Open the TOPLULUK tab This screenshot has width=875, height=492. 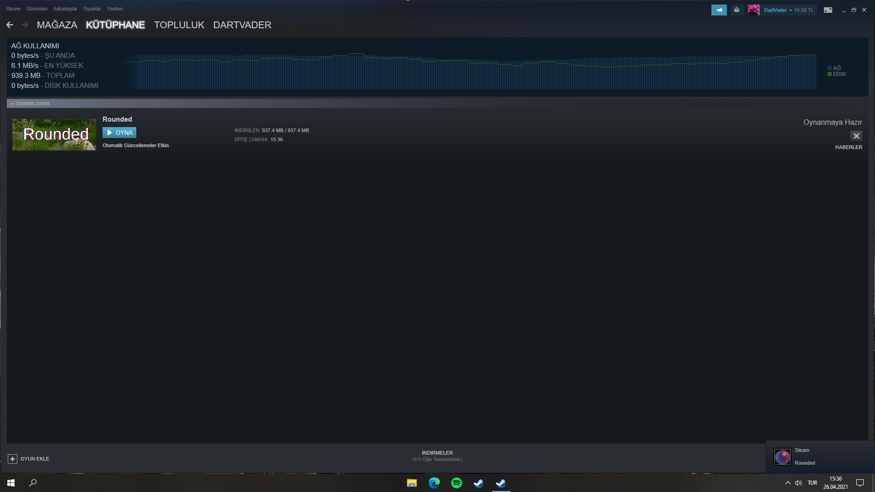[x=179, y=25]
